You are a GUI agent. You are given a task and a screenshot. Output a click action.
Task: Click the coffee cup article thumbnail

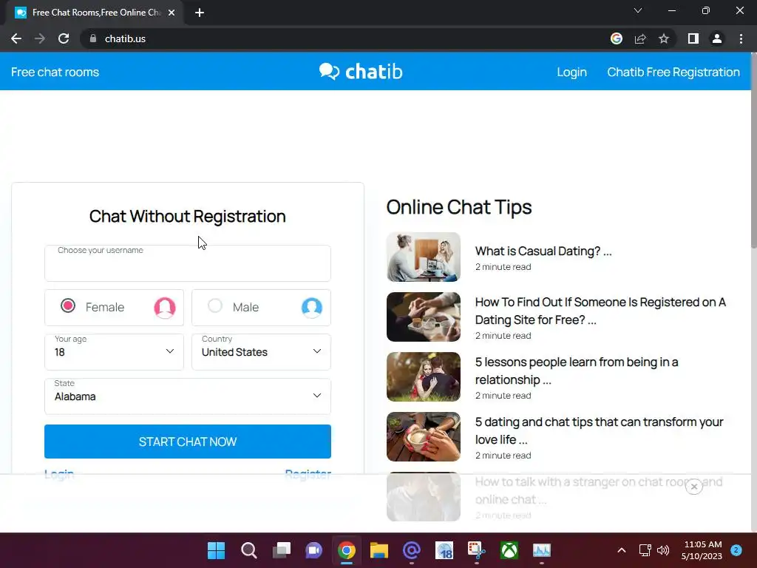coord(424,436)
